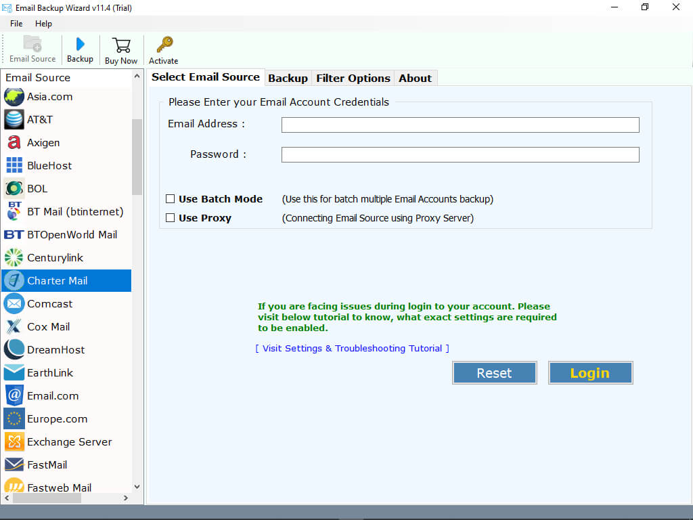693x520 pixels.
Task: Choose the Fastweb Mail icon
Action: 14,486
